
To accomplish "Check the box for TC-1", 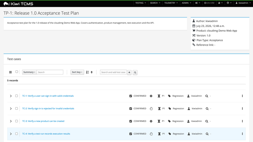I will (x=17, y=96).
